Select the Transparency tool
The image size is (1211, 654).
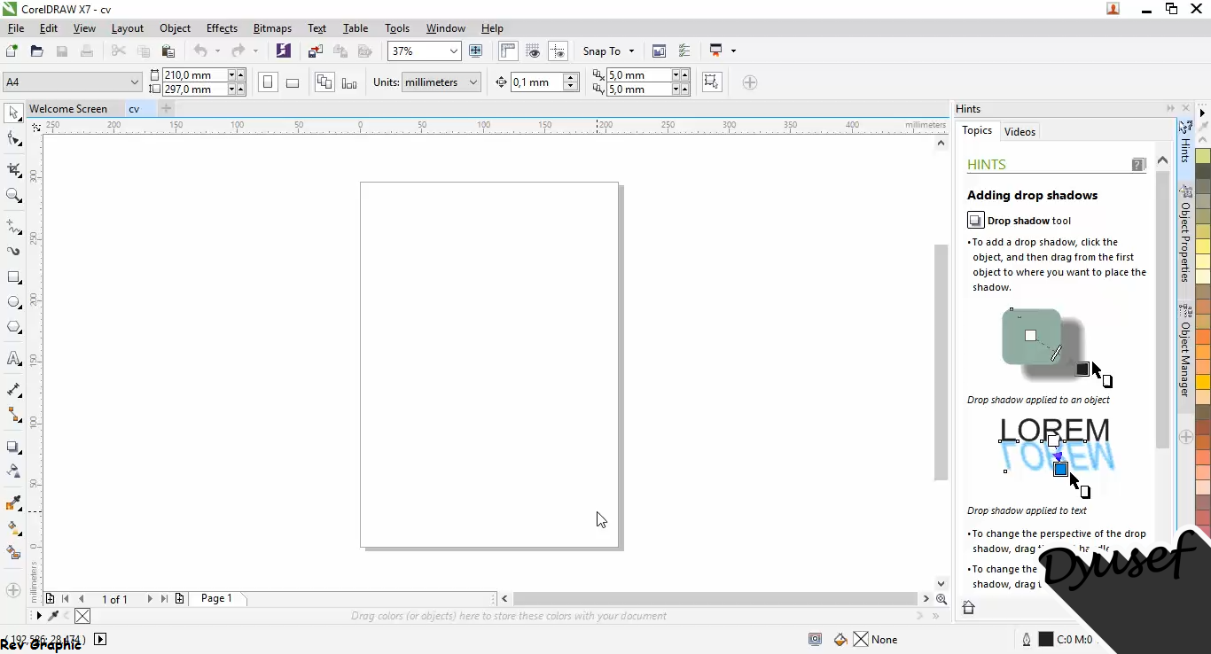(x=13, y=471)
